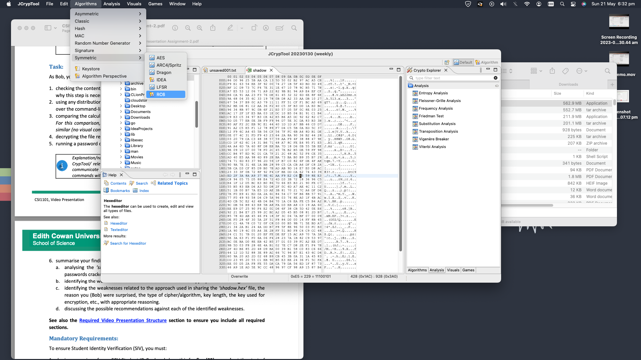641x360 pixels.
Task: Open the Index help page icon
Action: 135,191
